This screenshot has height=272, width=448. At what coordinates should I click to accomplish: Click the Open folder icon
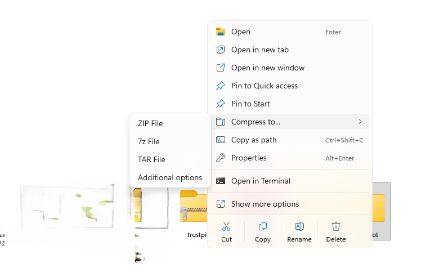coord(221,32)
